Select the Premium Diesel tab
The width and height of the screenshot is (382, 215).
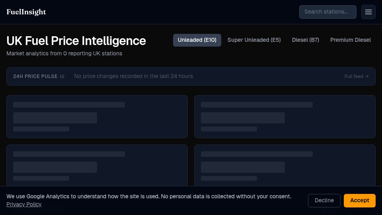coord(350,40)
